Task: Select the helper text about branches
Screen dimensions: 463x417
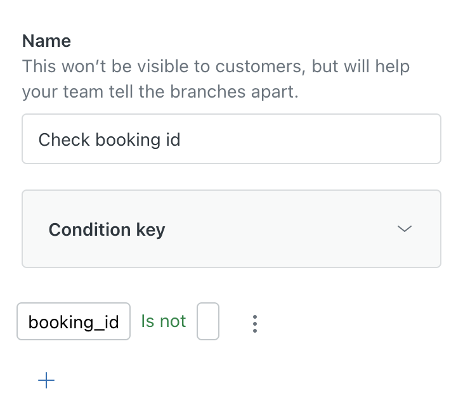Action: coord(215,79)
